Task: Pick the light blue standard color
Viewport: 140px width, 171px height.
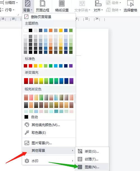Action: [56, 66]
